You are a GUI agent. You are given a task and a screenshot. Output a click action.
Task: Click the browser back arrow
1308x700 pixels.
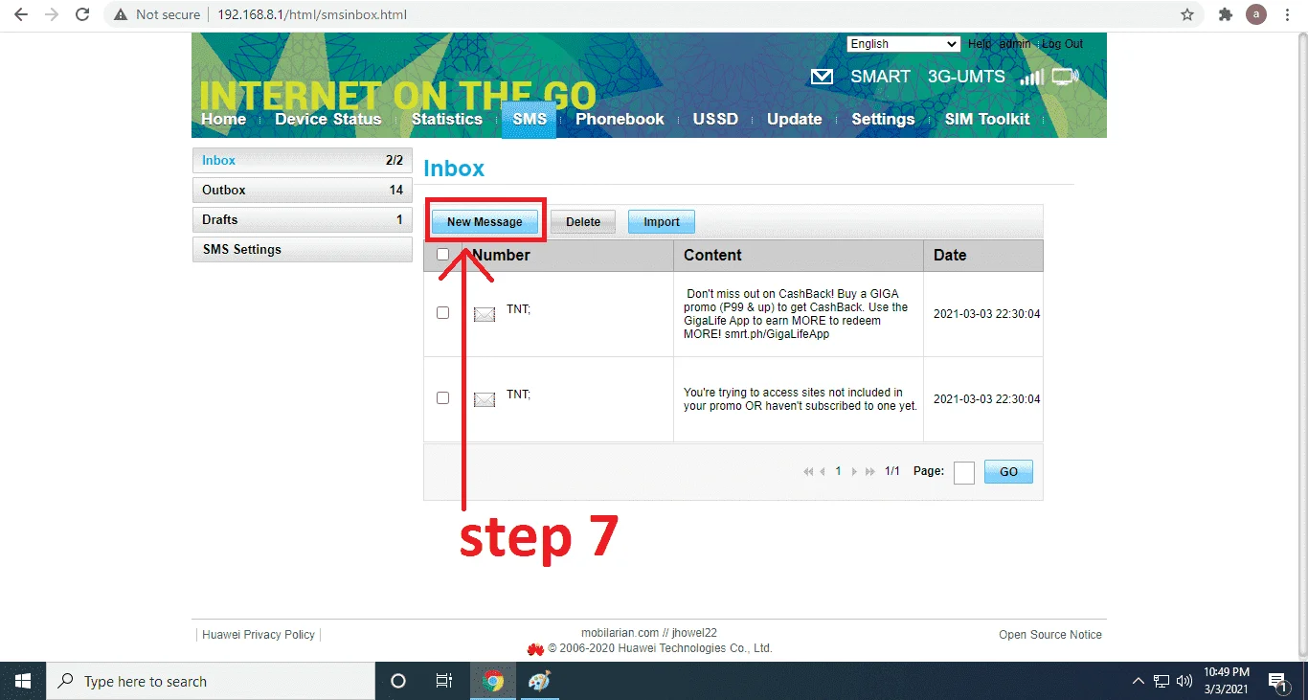[x=21, y=14]
